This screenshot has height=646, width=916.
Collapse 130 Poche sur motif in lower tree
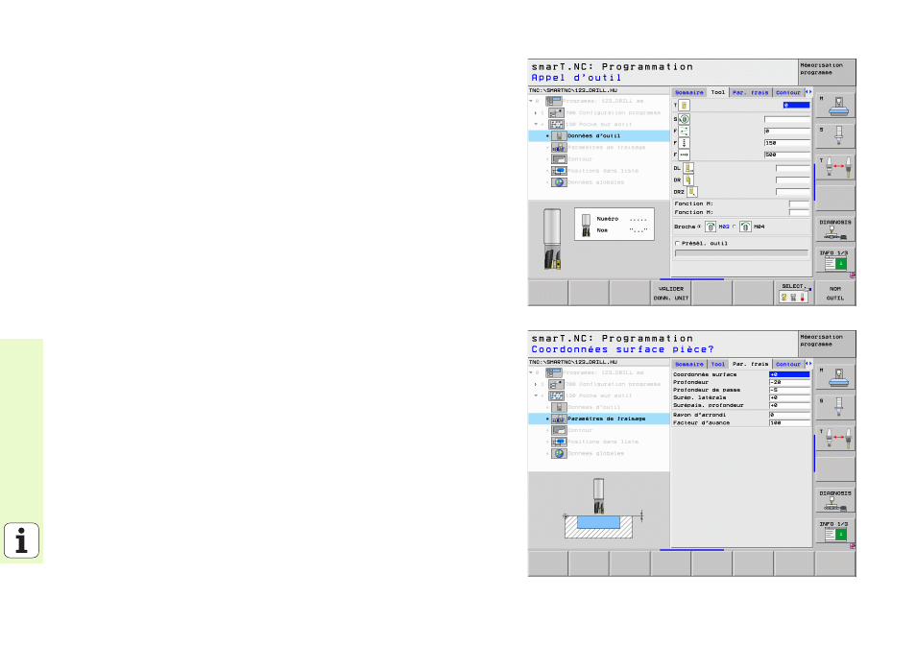coord(536,396)
